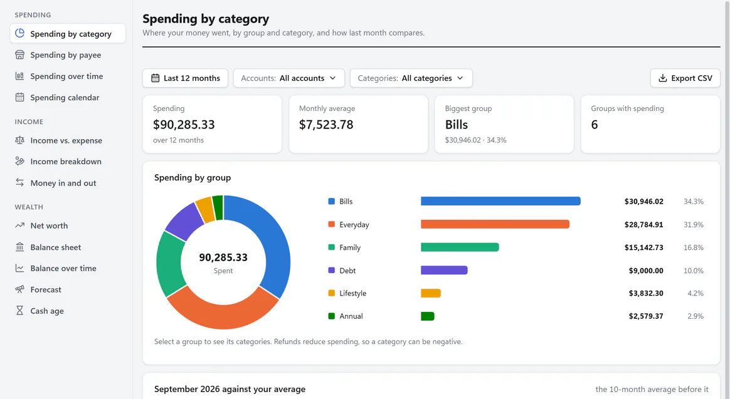Viewport: 730px width, 399px height.
Task: Change the Last 12 months date range
Action: point(185,78)
